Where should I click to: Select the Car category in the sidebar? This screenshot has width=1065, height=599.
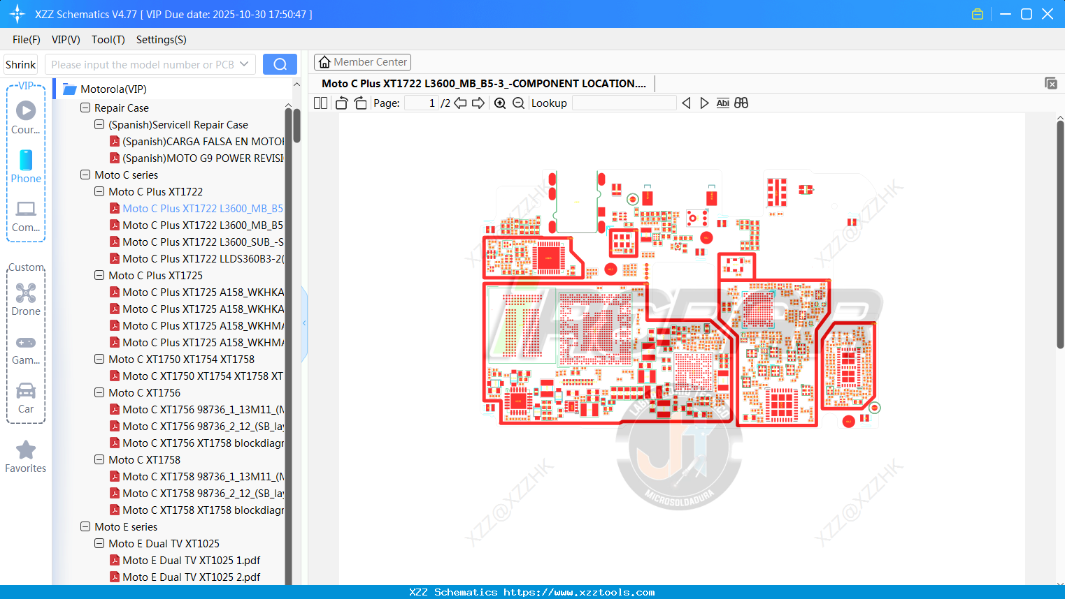coord(26,398)
